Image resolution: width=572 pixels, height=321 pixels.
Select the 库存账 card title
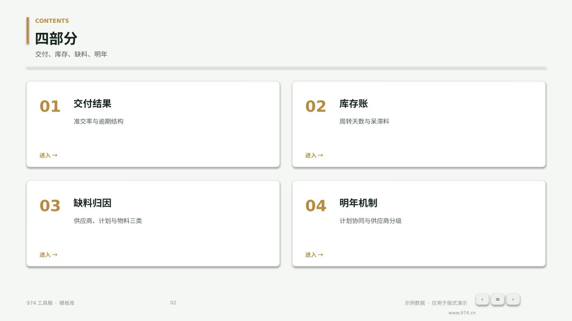coord(354,104)
